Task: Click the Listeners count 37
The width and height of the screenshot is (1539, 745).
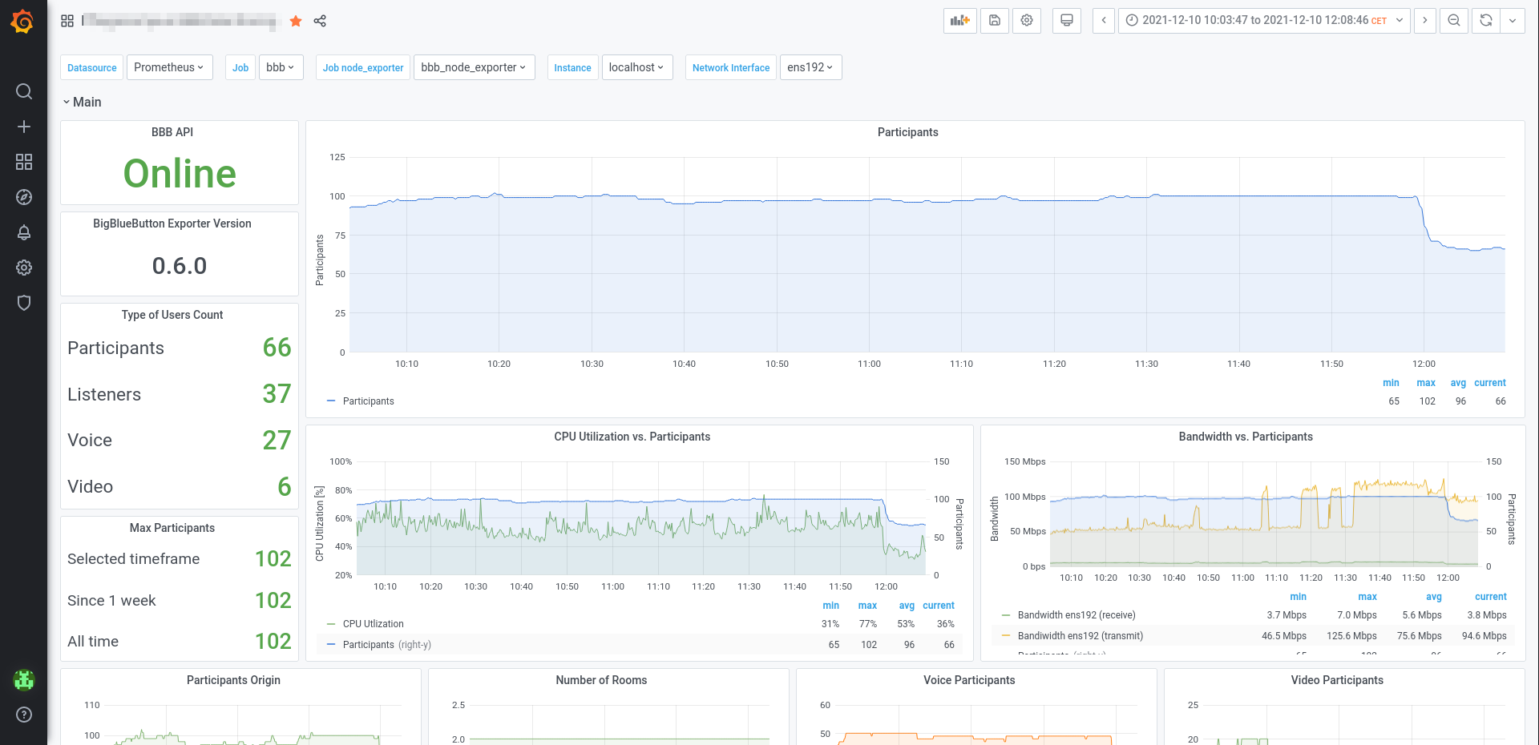Action: (277, 394)
